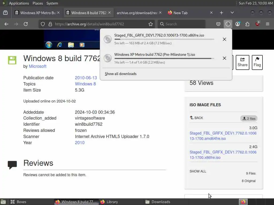Bookmark this page with star icon
Image resolution: width=274 pixels, height=205 pixels.
[151, 24]
